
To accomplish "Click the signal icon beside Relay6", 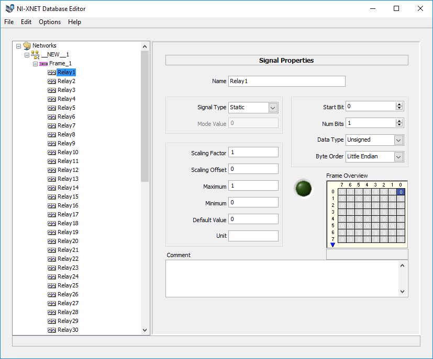I will pyautogui.click(x=52, y=117).
